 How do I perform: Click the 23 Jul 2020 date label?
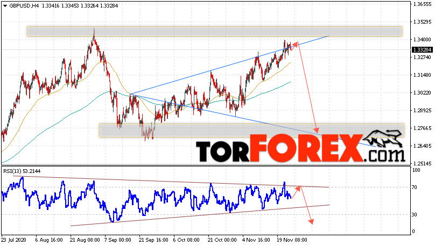13,240
